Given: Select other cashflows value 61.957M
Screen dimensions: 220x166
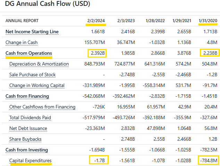Looking at the screenshot, I should 156,107.
